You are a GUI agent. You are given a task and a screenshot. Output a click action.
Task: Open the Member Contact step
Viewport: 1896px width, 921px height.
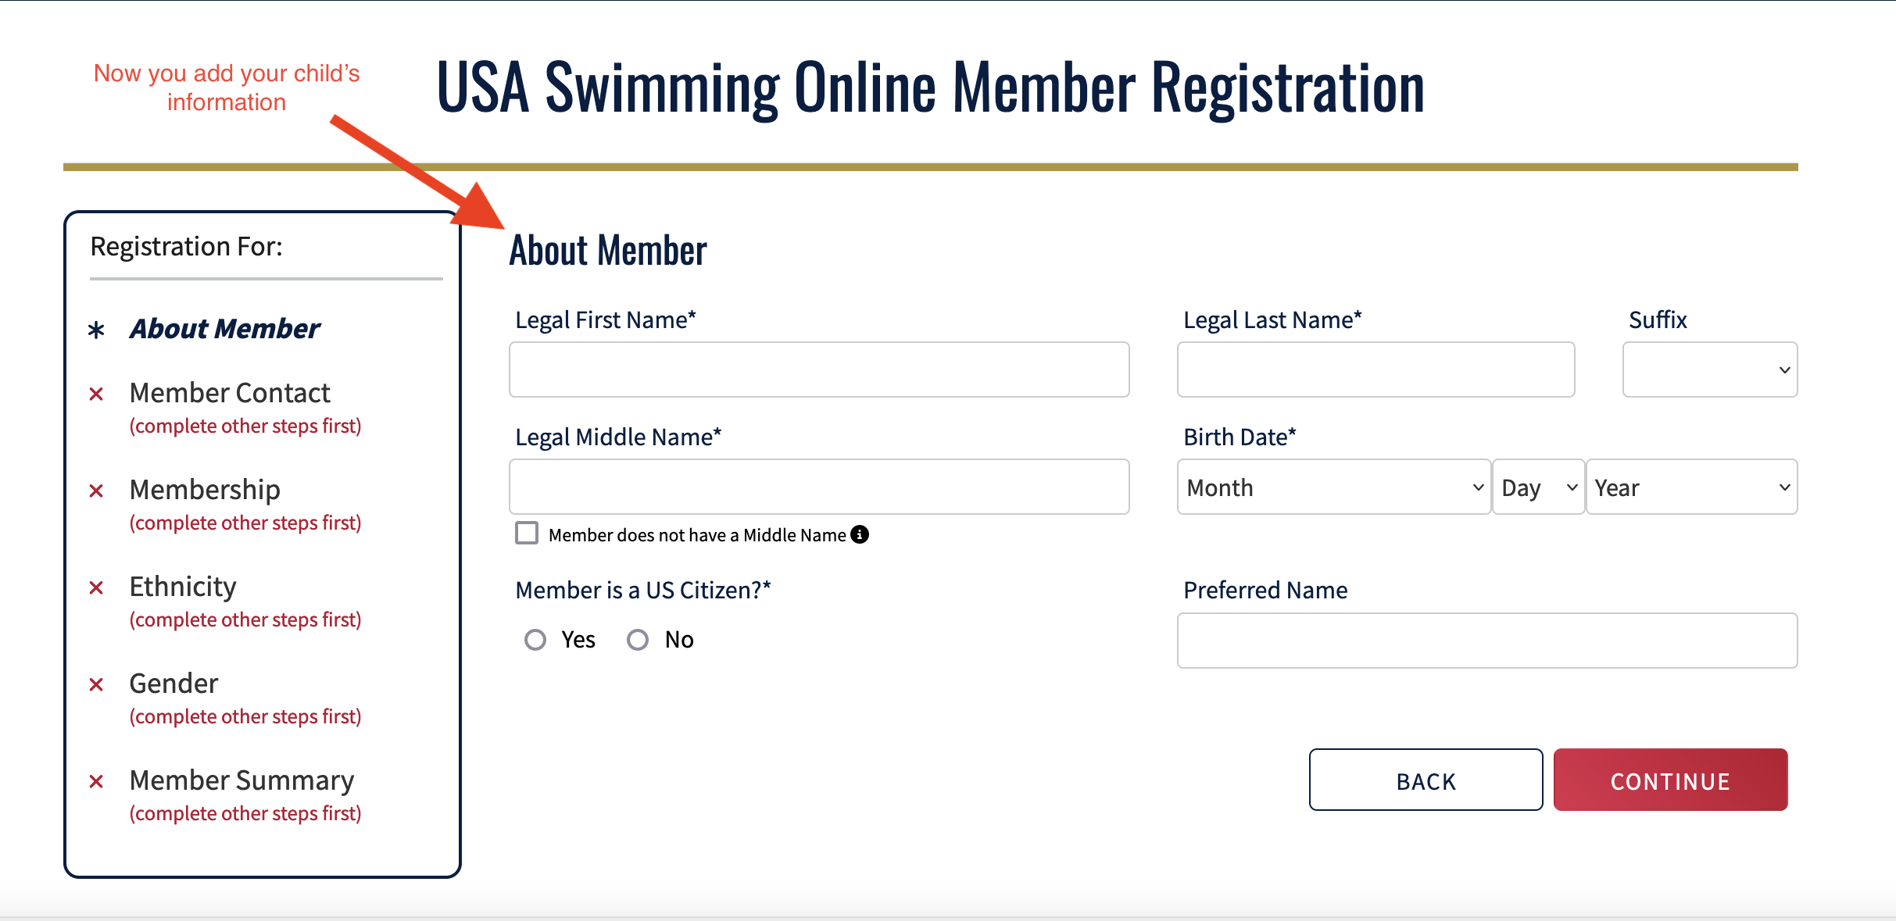click(230, 393)
